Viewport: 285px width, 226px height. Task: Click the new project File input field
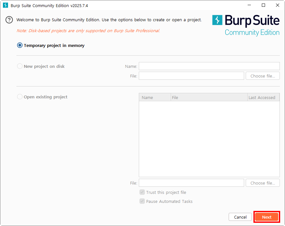point(191,76)
